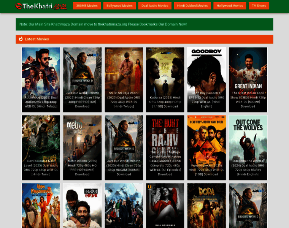Image resolution: width=289 pixels, height=228 pixels.
Task: Open the Dual Audio Movies category
Action: click(155, 6)
